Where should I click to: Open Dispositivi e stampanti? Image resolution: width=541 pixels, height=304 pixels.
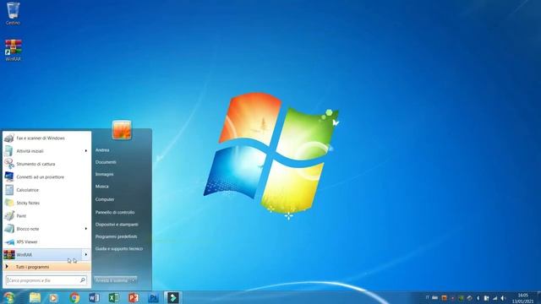pyautogui.click(x=117, y=225)
